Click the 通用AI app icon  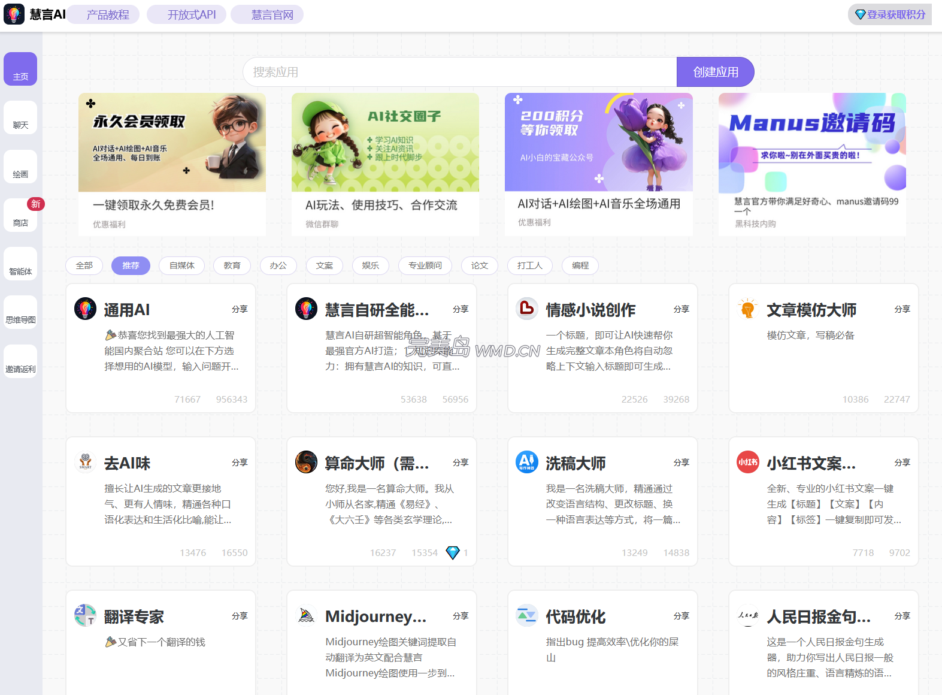85,309
